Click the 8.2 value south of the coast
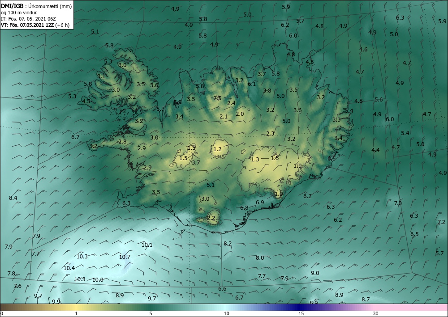 tap(228, 243)
